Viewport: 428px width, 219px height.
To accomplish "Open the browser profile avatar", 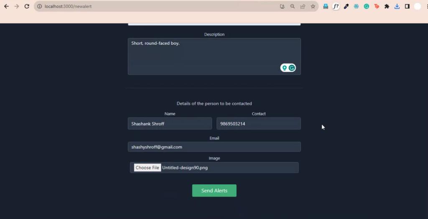I will 417,6.
